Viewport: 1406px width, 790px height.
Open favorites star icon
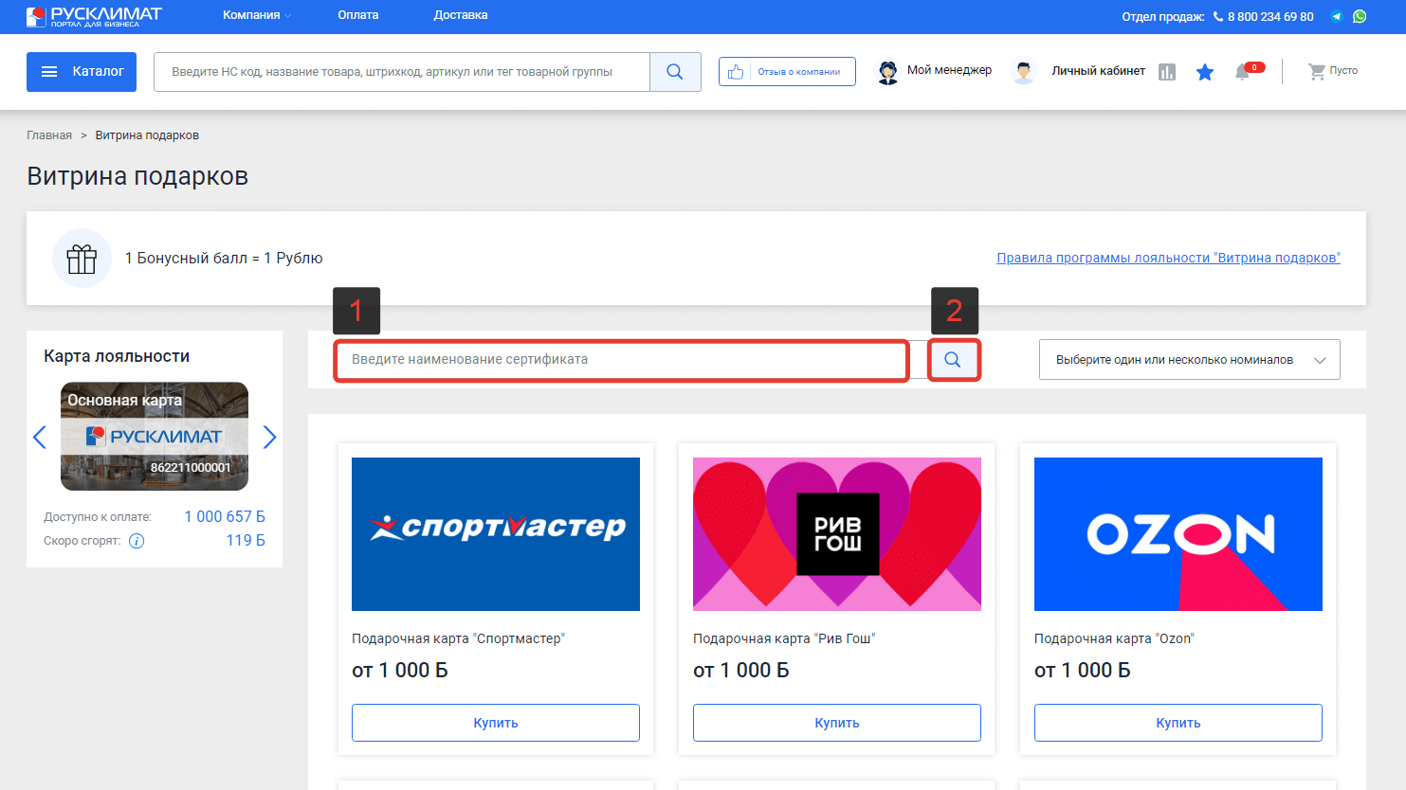coord(1205,72)
